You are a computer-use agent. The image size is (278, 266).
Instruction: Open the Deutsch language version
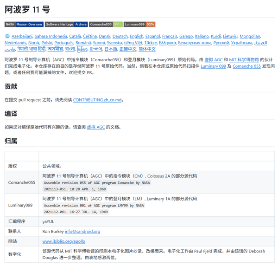pos(120,37)
